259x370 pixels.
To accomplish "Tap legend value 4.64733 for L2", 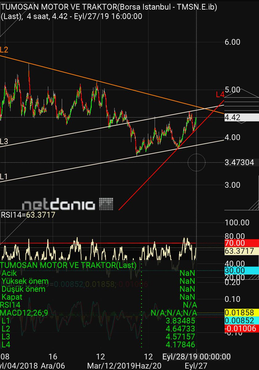I will tap(181, 329).
